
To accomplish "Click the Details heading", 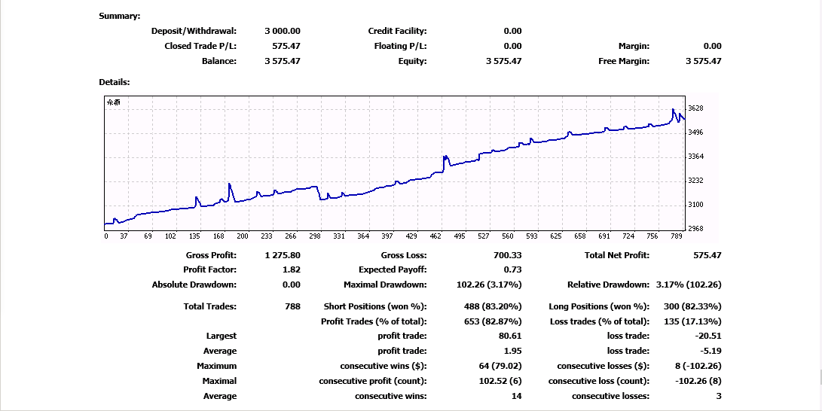I will coord(115,82).
